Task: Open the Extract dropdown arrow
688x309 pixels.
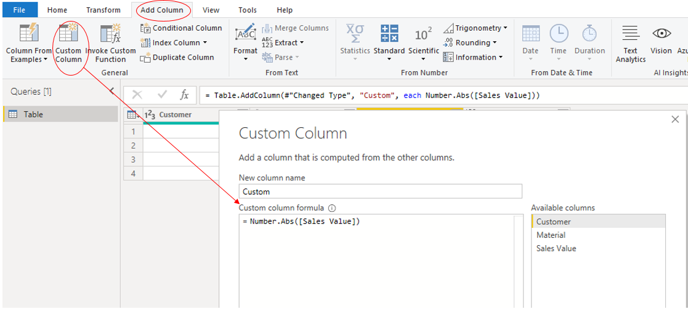Action: pyautogui.click(x=301, y=42)
